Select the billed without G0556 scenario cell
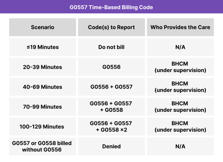223x162 pixels. click(x=42, y=146)
